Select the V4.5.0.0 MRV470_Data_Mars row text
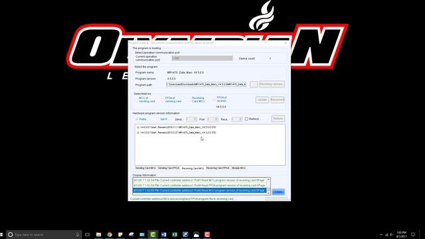 [x=178, y=127]
